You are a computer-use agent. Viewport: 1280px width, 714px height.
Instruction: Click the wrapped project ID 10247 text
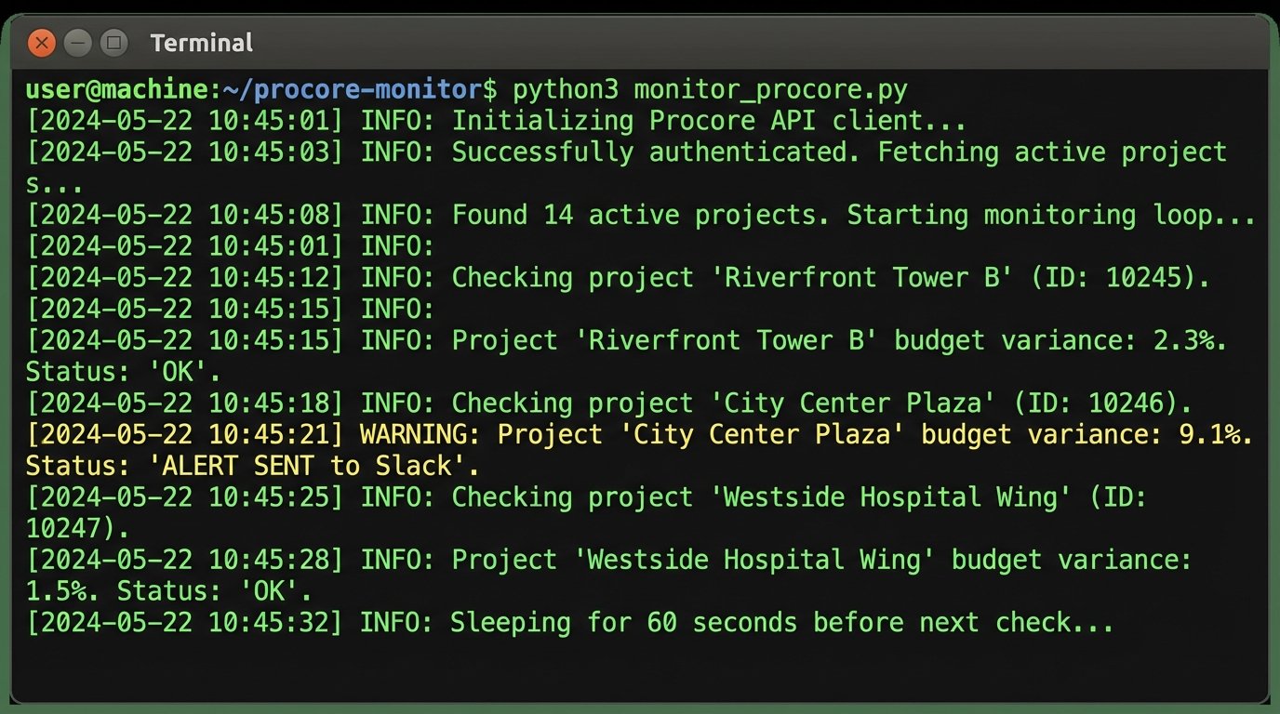pyautogui.click(x=76, y=529)
